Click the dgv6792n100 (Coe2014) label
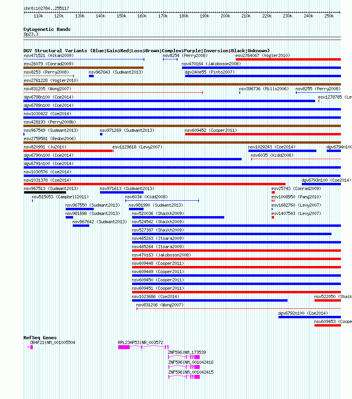This screenshot has width=352, height=399. pos(303,313)
